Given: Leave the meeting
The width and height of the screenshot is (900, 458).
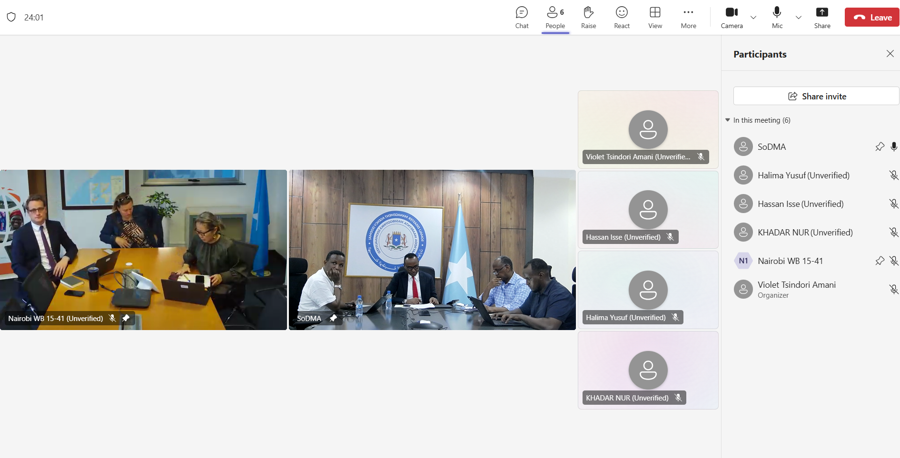Looking at the screenshot, I should (872, 18).
